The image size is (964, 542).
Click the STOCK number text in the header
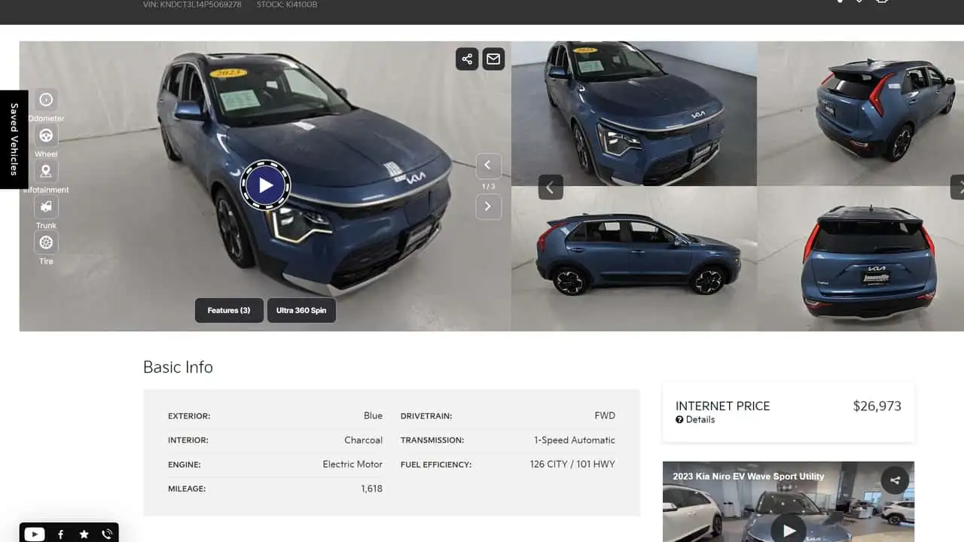coord(286,5)
